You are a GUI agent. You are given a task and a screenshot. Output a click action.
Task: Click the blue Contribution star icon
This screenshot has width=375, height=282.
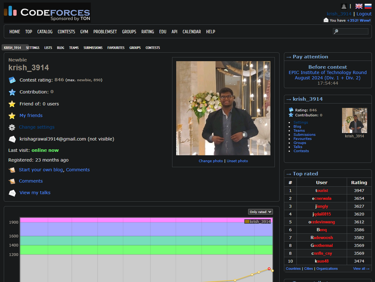12,92
